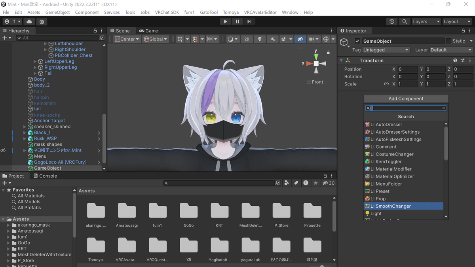Open the Layer Default dropdown
The height and width of the screenshot is (267, 475).
pos(451,50)
